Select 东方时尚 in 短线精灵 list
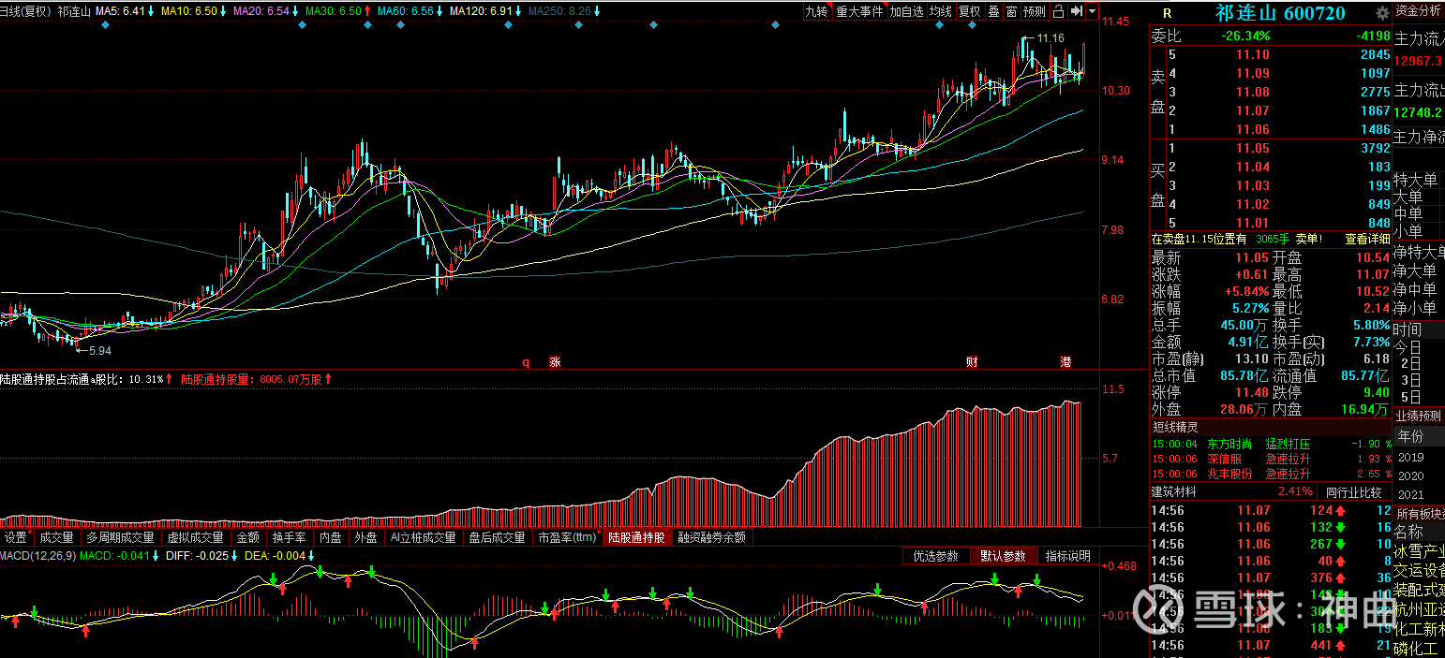The height and width of the screenshot is (658, 1445). [1229, 444]
